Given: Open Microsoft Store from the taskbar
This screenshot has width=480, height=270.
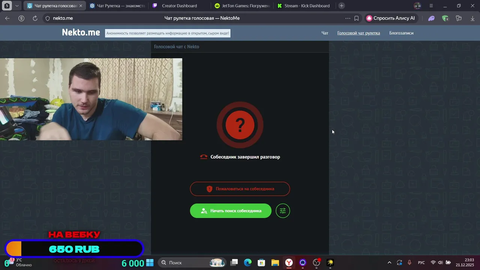Looking at the screenshot, I should tap(261, 262).
